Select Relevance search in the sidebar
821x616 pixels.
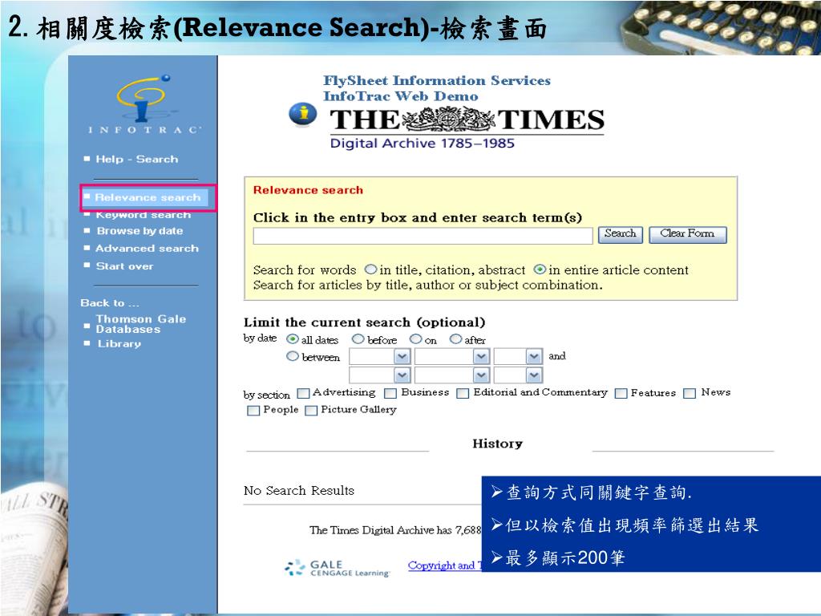pos(148,197)
